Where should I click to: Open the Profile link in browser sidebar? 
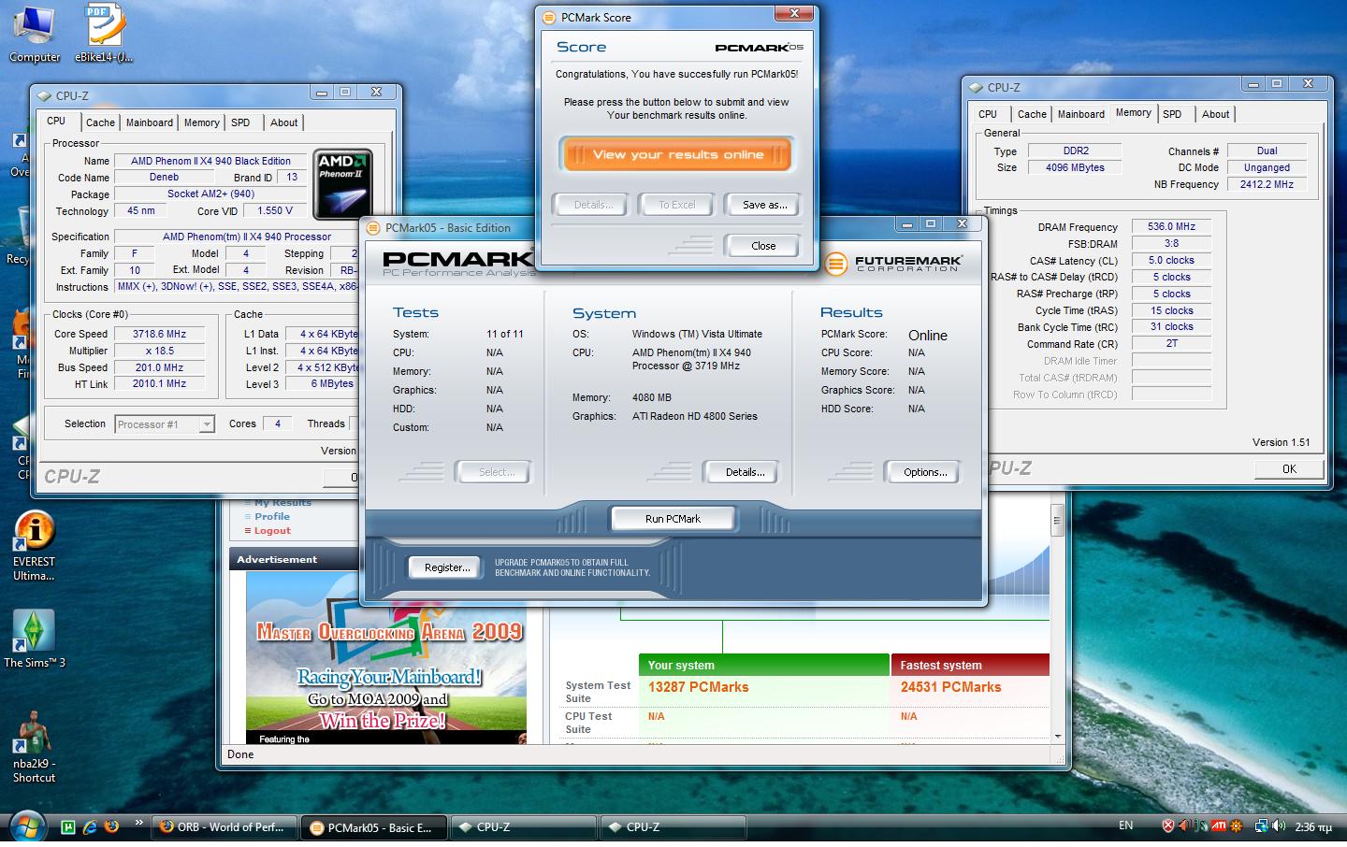click(272, 516)
